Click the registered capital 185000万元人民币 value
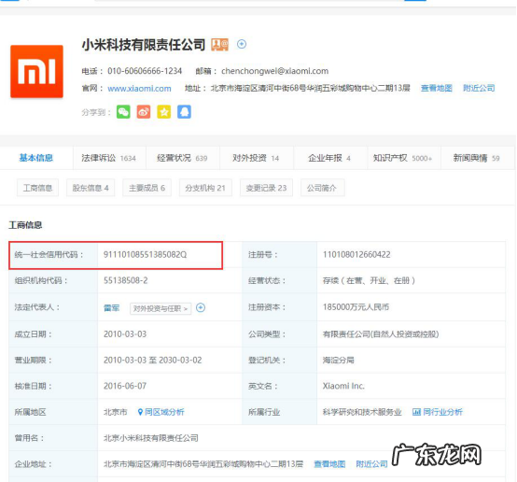The image size is (517, 482). [x=356, y=307]
